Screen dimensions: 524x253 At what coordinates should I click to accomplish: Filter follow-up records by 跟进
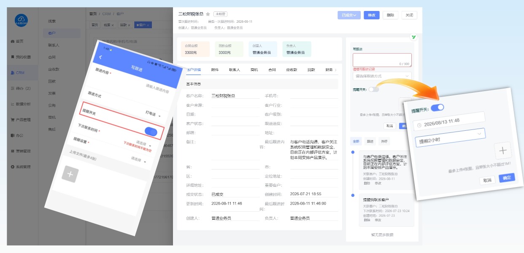click(370, 141)
